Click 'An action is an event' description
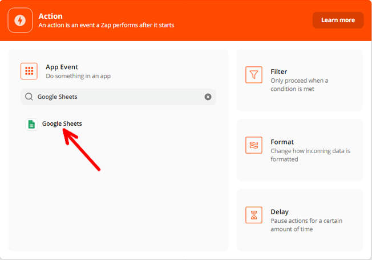 tap(106, 25)
